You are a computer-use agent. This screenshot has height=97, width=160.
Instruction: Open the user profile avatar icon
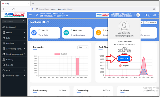[x=138, y=15]
